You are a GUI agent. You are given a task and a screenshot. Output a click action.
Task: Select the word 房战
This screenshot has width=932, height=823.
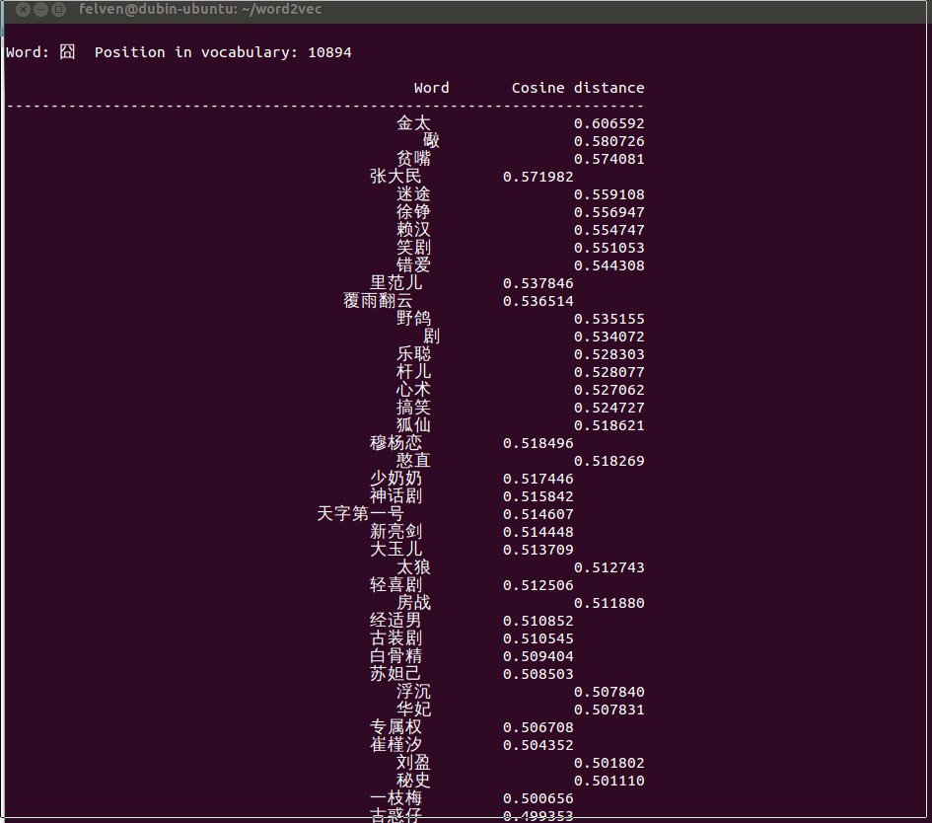(413, 603)
